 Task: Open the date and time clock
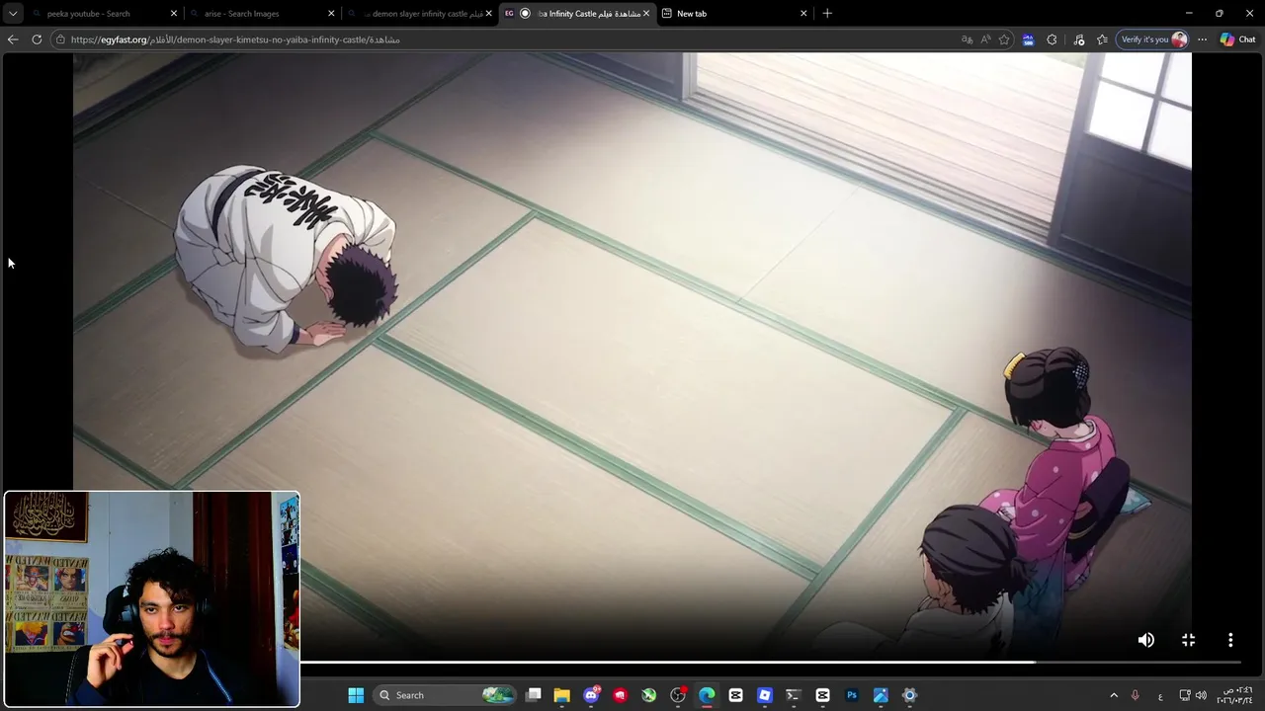pyautogui.click(x=1234, y=695)
